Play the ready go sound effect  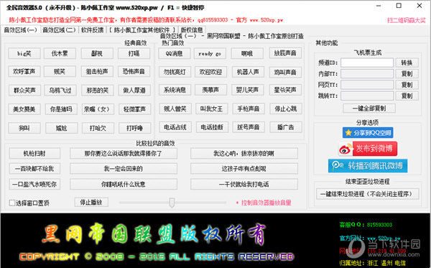(x=210, y=53)
